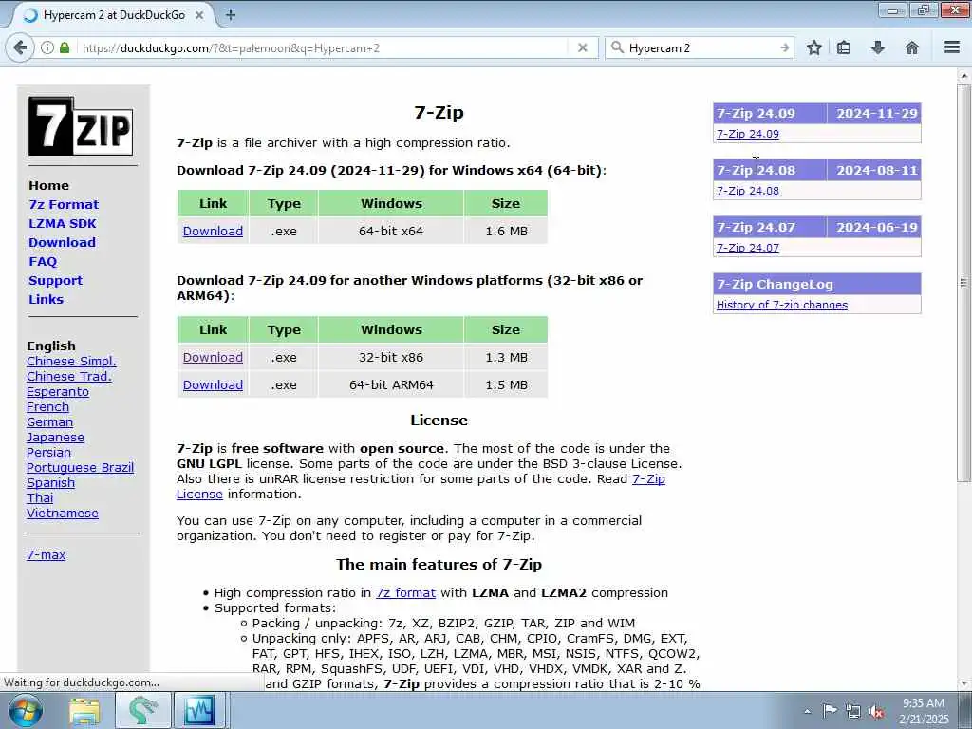
Task: Switch language to Spanish
Action: click(x=51, y=483)
